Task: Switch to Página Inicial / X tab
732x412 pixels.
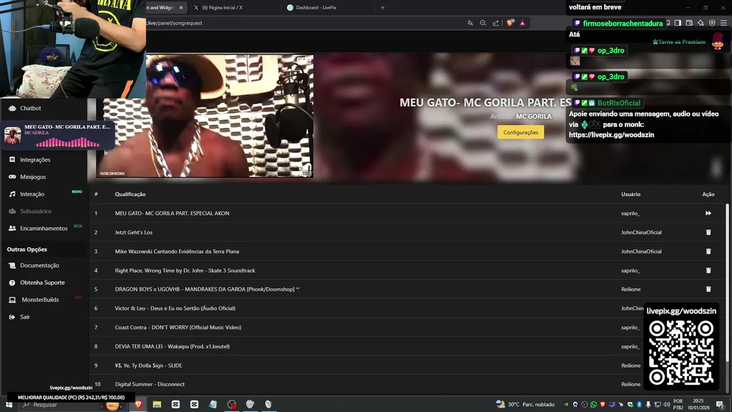Action: [x=233, y=7]
